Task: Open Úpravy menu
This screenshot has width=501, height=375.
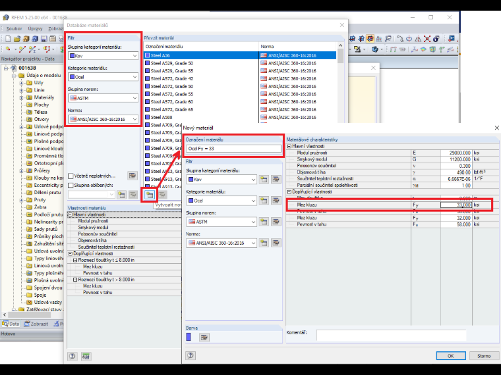Action: [35, 29]
